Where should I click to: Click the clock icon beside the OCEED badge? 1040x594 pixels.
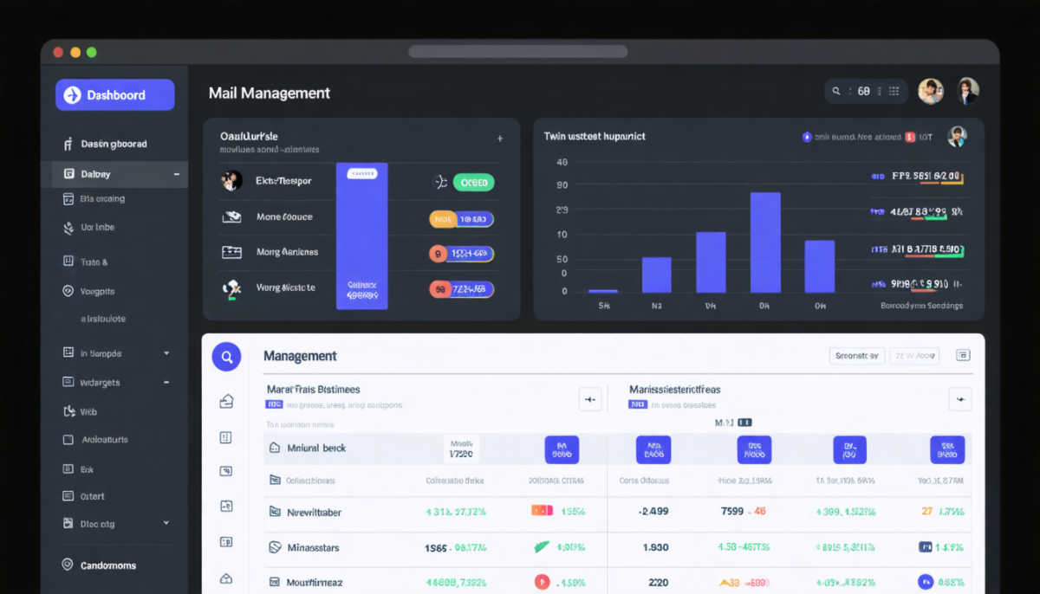click(439, 182)
